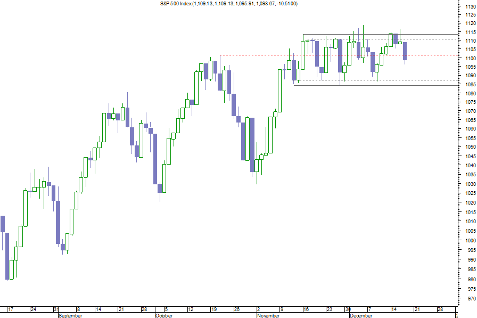Click date label 17 on time axis

(11, 309)
